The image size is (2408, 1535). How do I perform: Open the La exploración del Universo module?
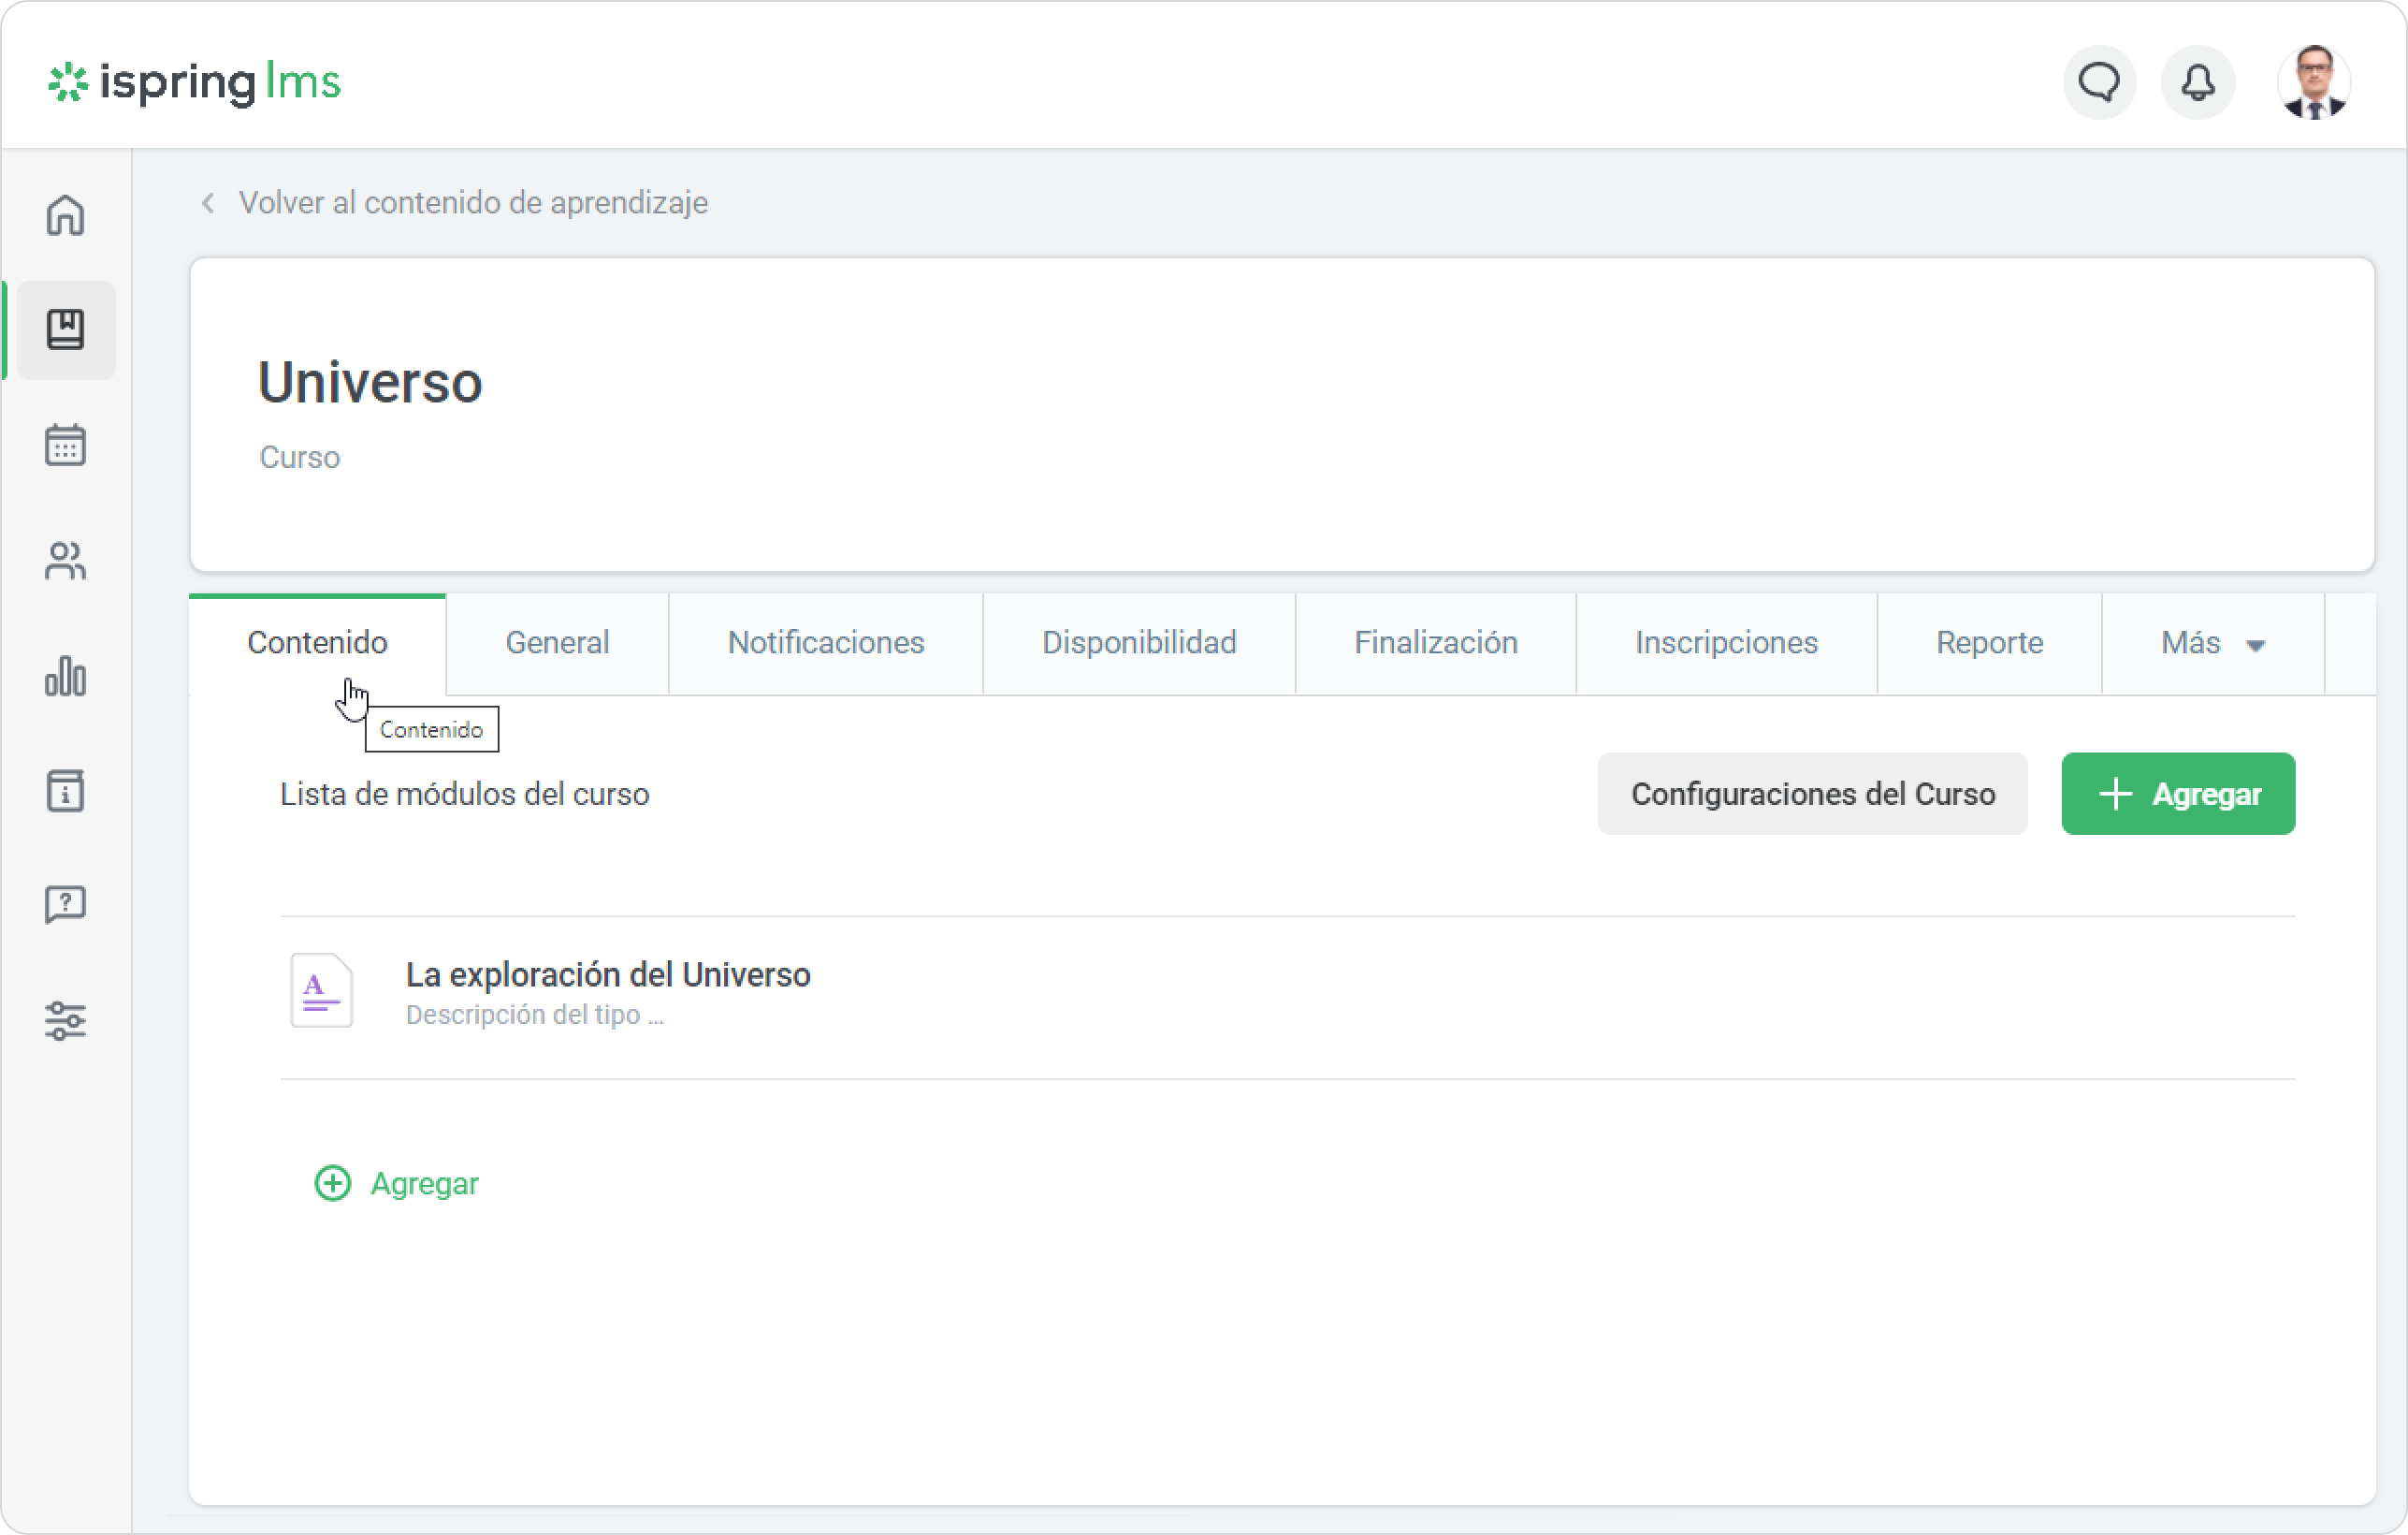(x=607, y=974)
